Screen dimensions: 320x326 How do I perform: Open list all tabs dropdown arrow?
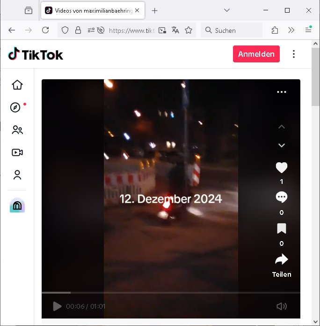pos(227,10)
